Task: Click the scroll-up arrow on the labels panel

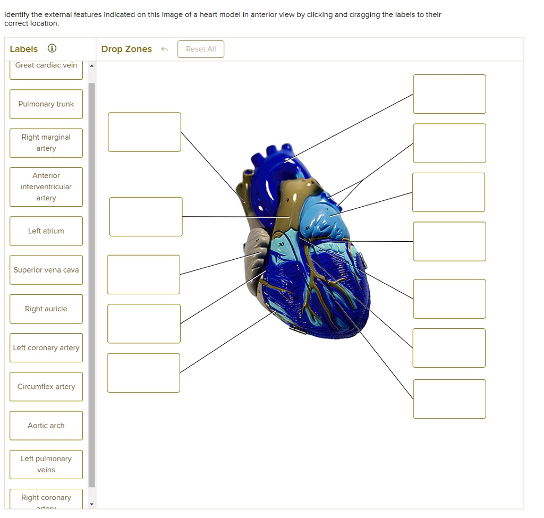Action: click(91, 65)
